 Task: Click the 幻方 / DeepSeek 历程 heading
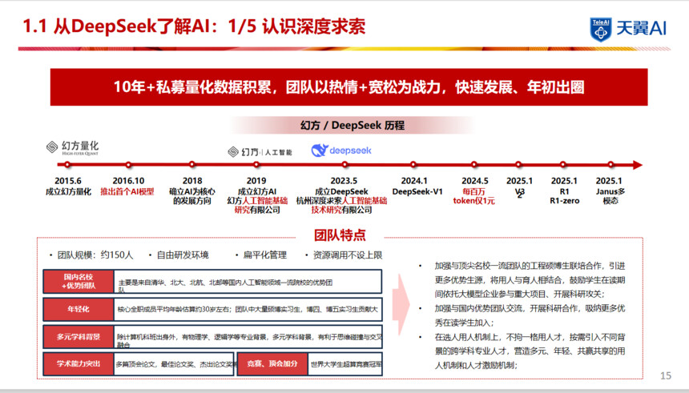click(x=353, y=125)
